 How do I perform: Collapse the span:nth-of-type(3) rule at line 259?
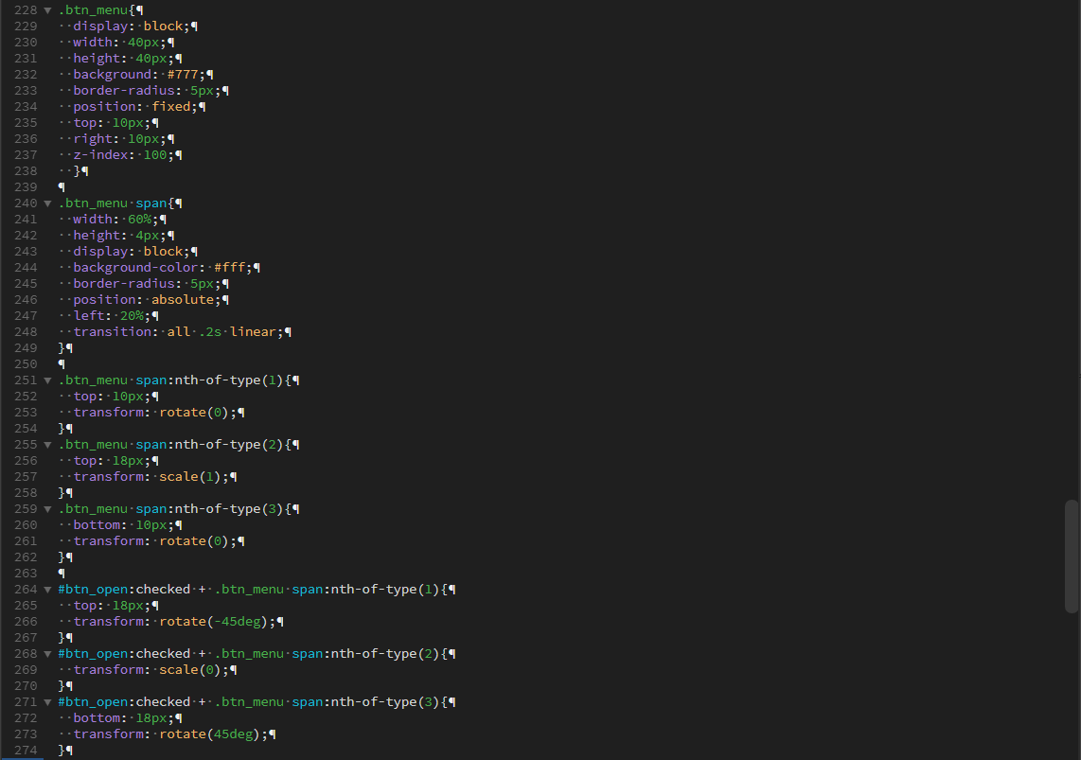pos(47,509)
